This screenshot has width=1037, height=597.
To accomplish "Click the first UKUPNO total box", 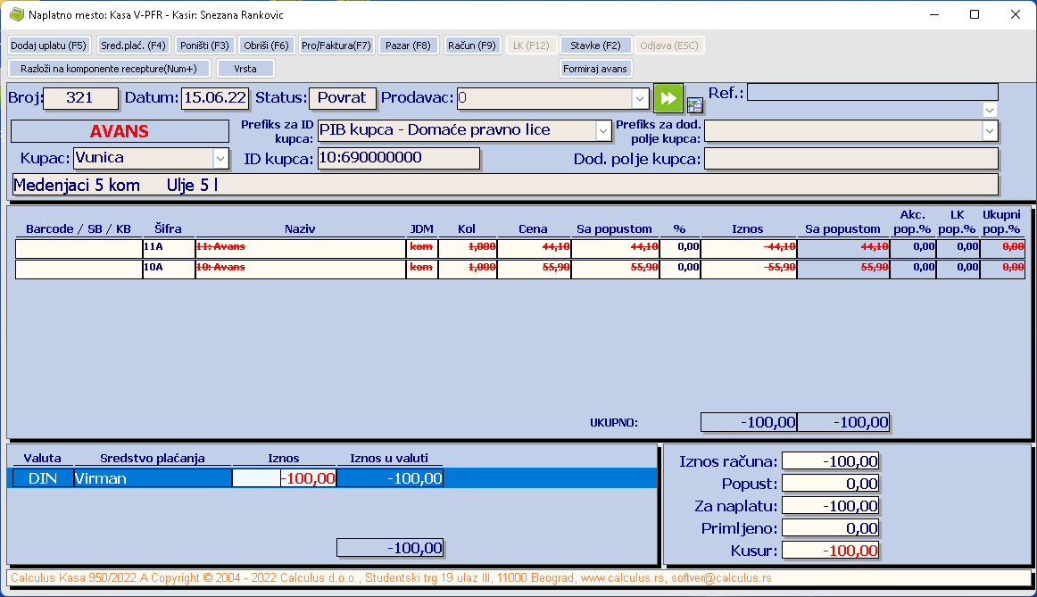I will click(x=749, y=422).
